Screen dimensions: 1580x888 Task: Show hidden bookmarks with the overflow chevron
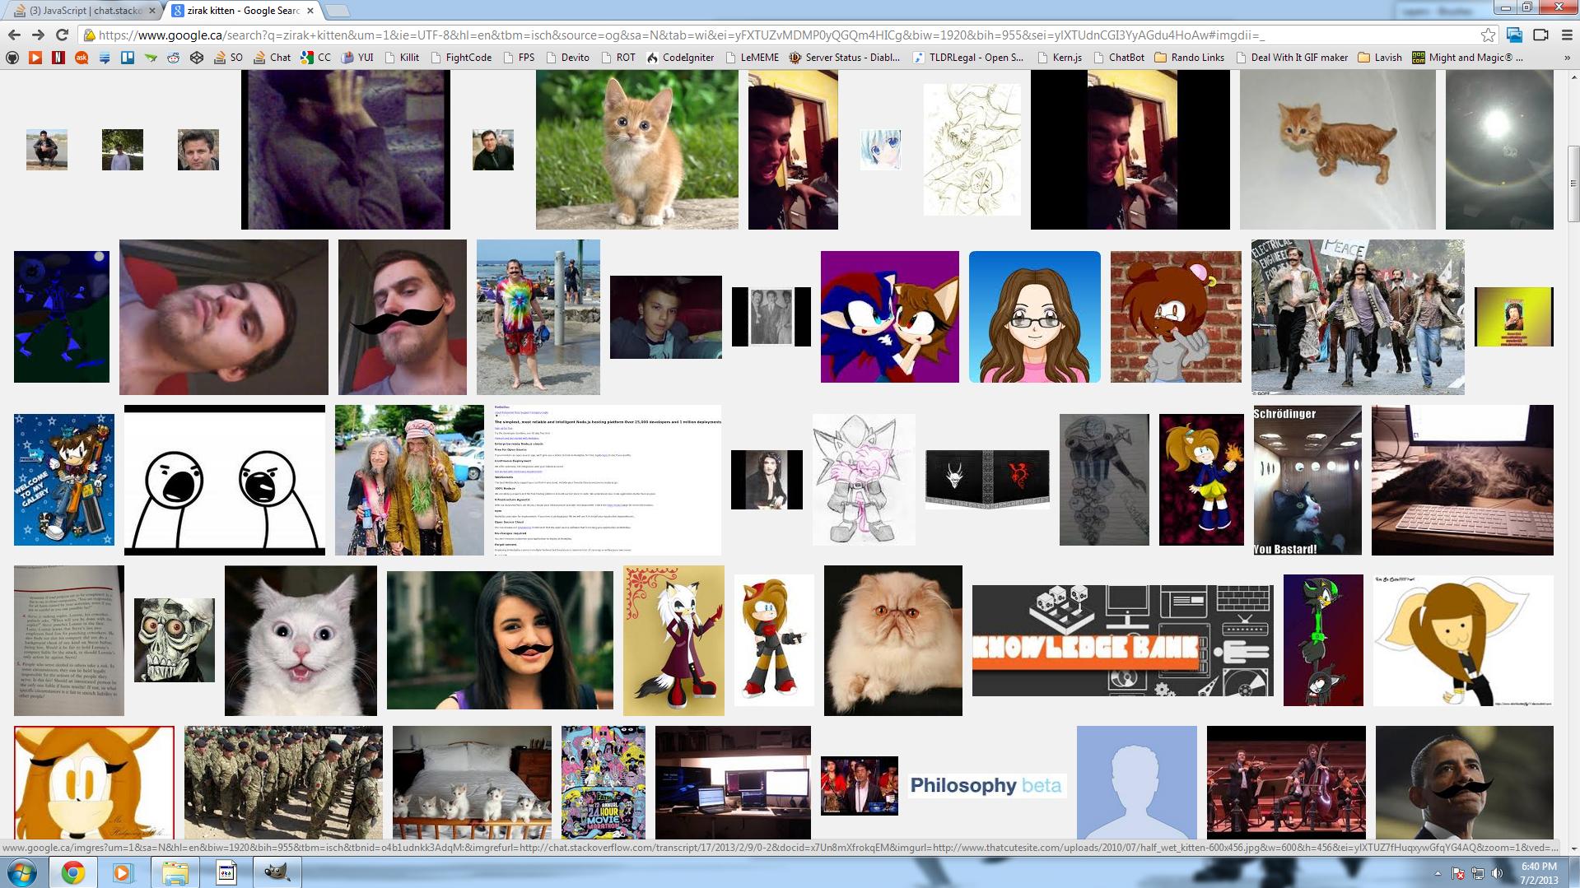1567,58
